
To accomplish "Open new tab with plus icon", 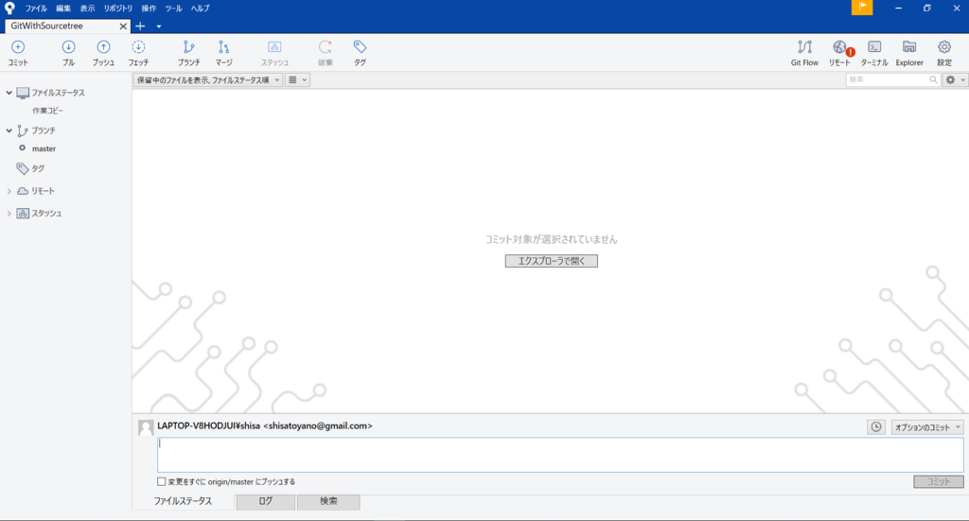I will [x=140, y=26].
